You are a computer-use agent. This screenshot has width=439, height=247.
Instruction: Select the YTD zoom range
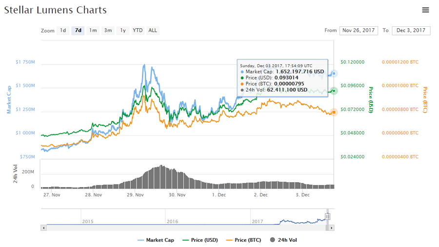pyautogui.click(x=138, y=30)
